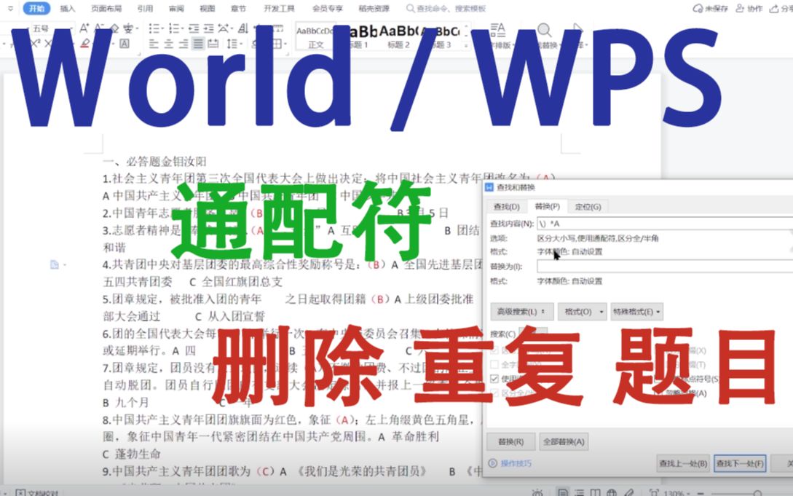Toggle the 区分全/半角 checkbox
The image size is (793, 496).
point(494,391)
